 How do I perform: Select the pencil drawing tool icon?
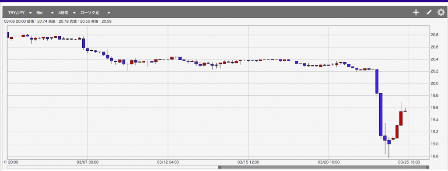click(x=429, y=13)
